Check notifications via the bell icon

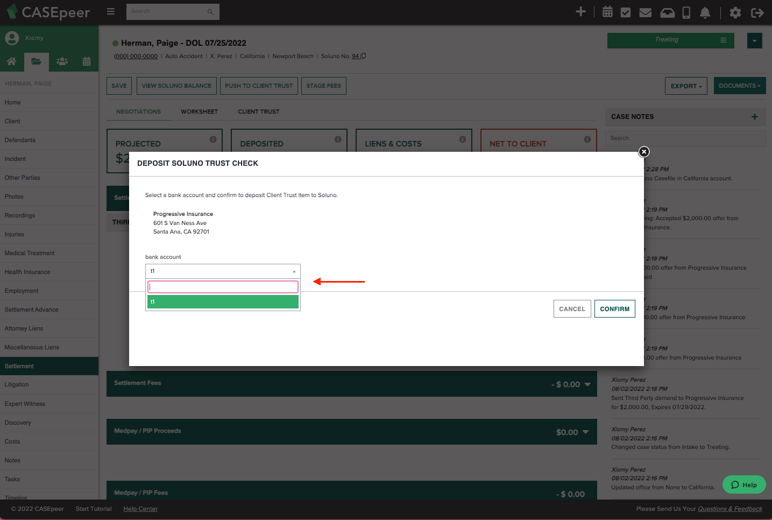705,11
